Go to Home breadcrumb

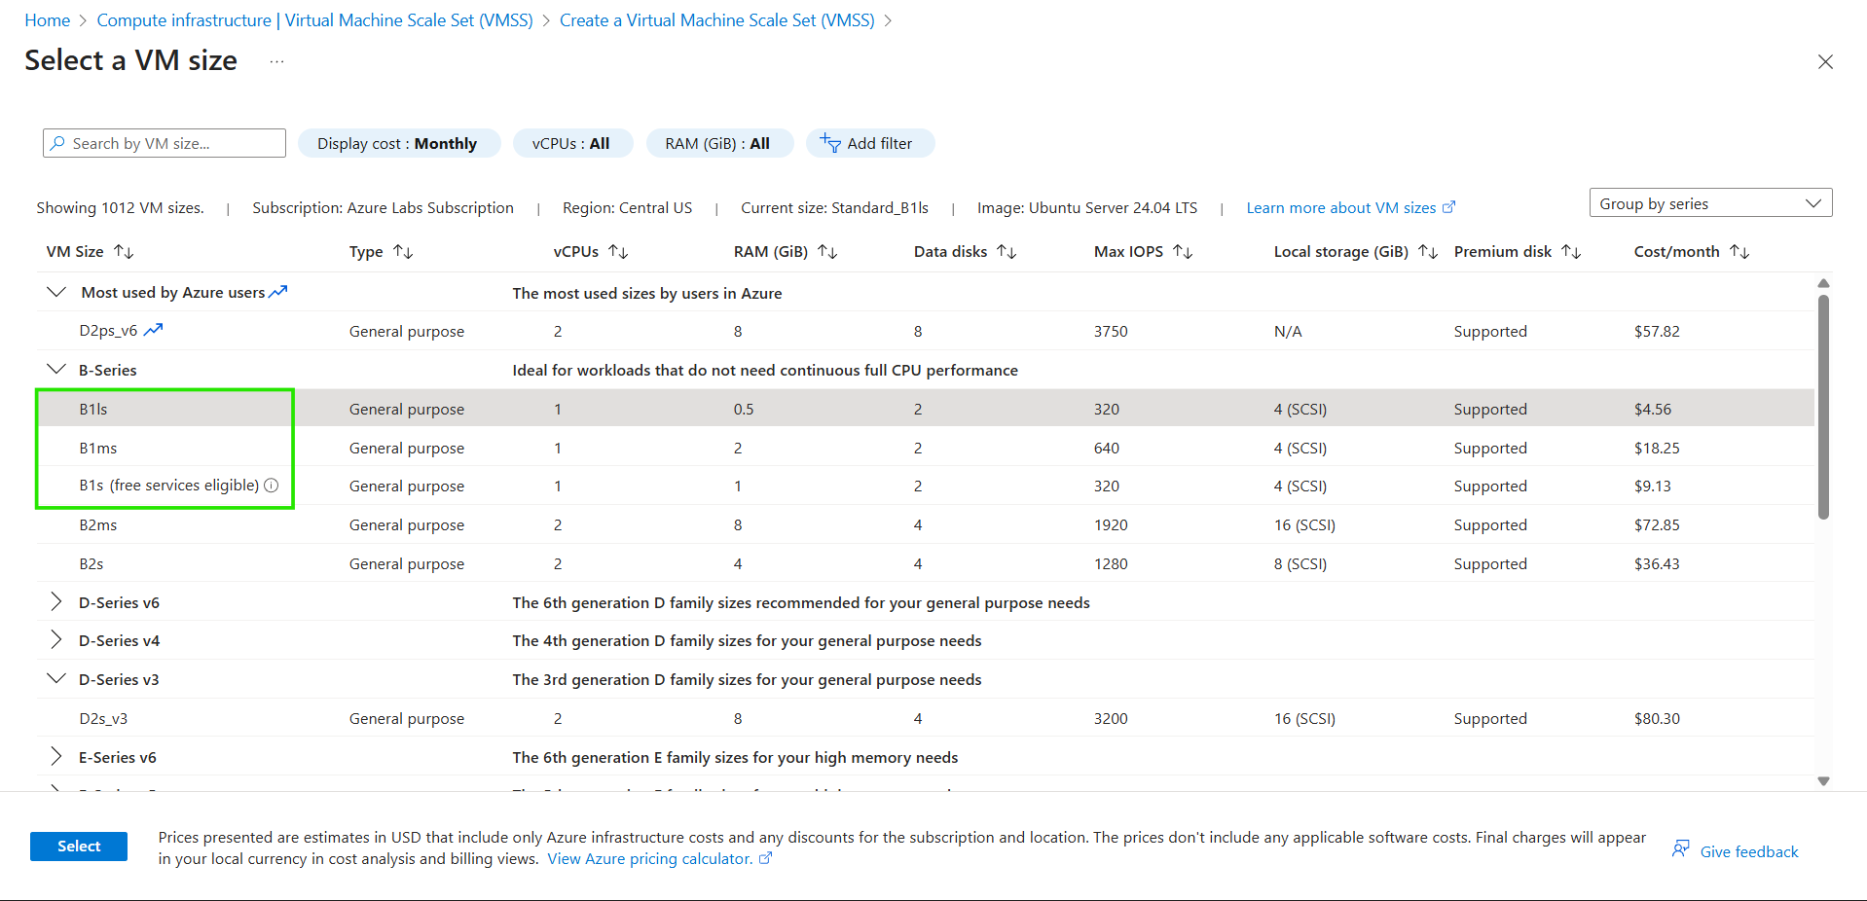pyautogui.click(x=47, y=20)
